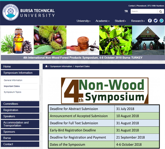
Task: Click into the Search field
Action: point(144,11)
